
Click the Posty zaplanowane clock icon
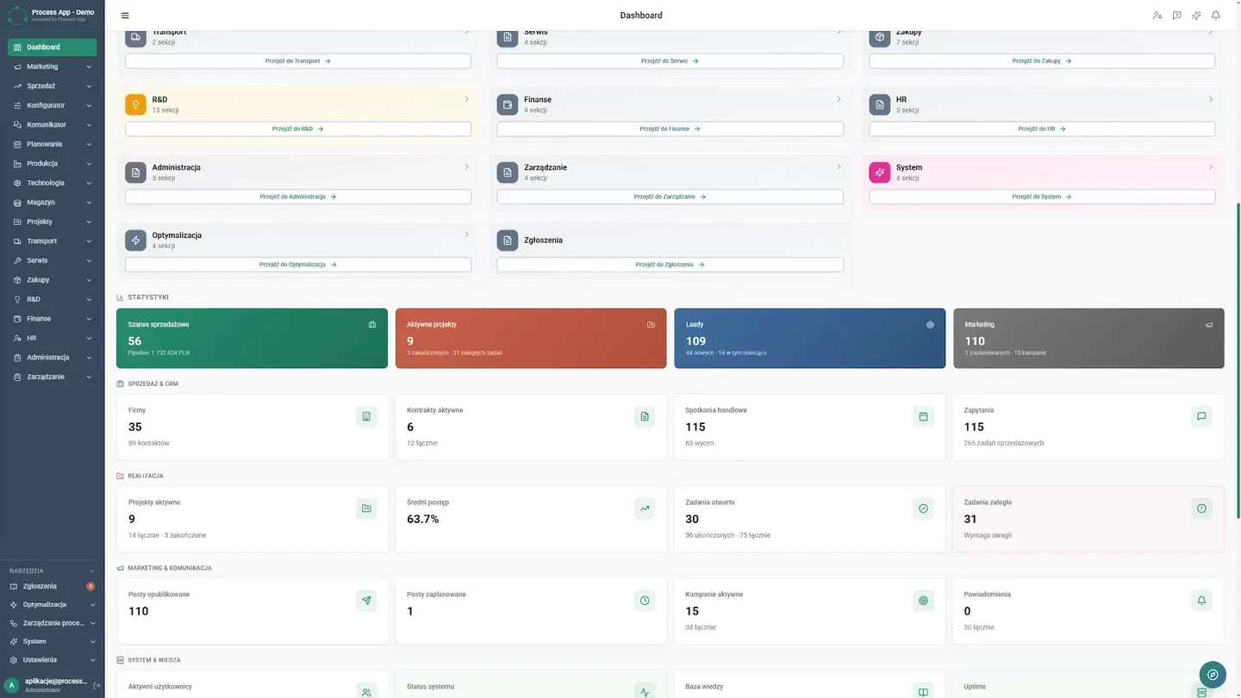[x=645, y=601]
